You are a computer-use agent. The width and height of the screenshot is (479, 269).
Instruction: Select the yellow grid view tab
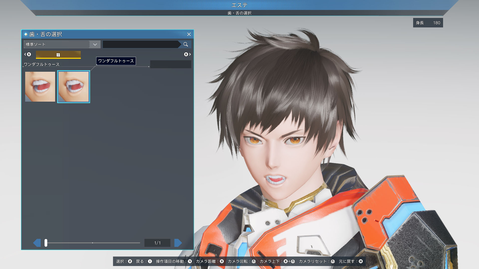58,55
